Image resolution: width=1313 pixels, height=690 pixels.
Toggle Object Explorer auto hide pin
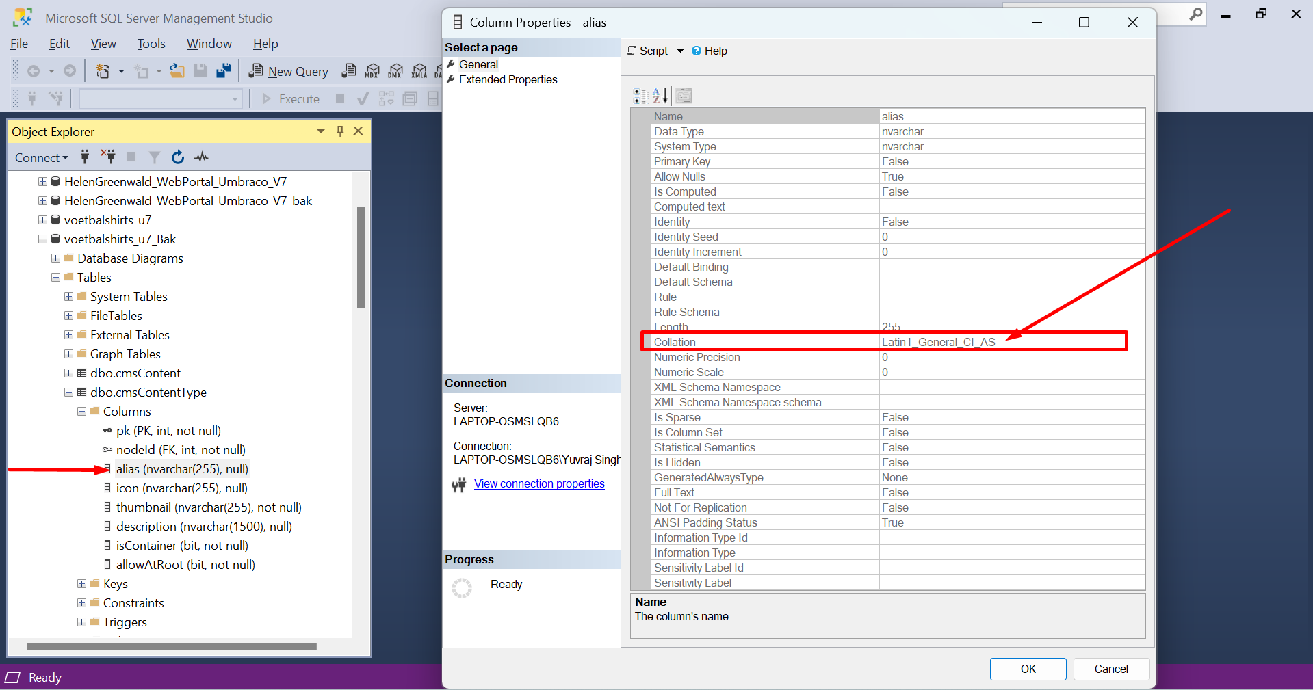(x=340, y=131)
